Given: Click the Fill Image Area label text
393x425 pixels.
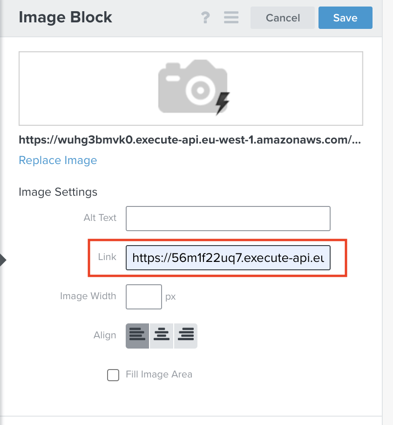Looking at the screenshot, I should click(159, 375).
